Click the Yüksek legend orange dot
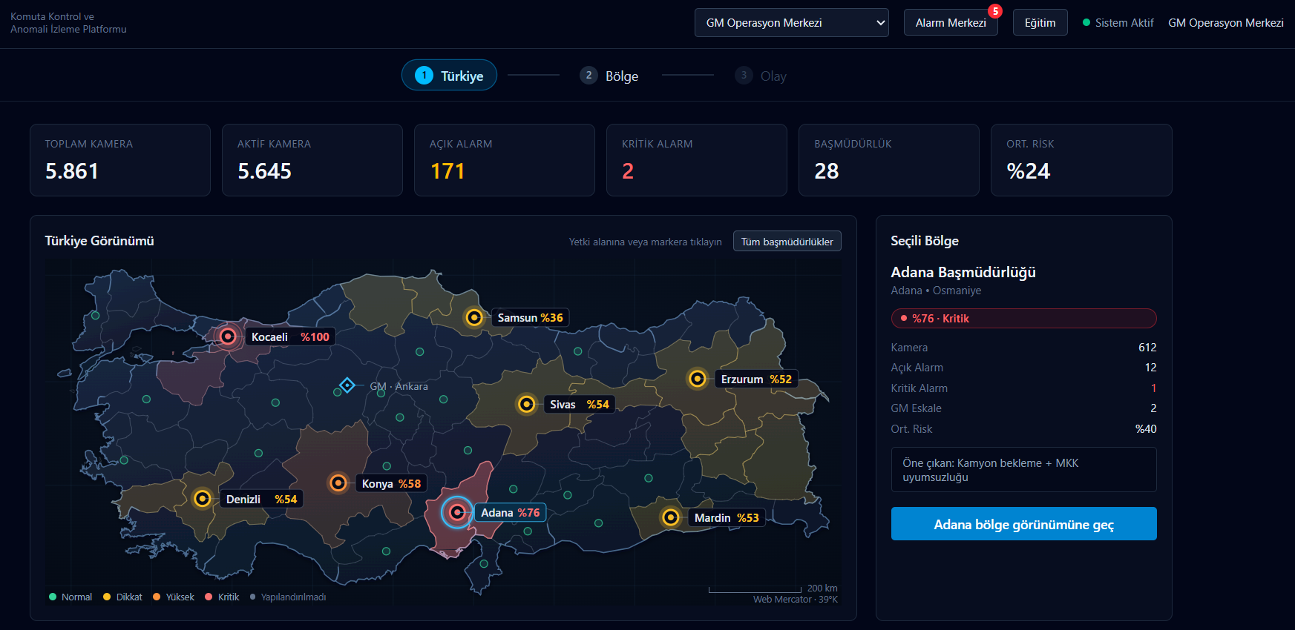This screenshot has width=1295, height=630. pos(157,597)
